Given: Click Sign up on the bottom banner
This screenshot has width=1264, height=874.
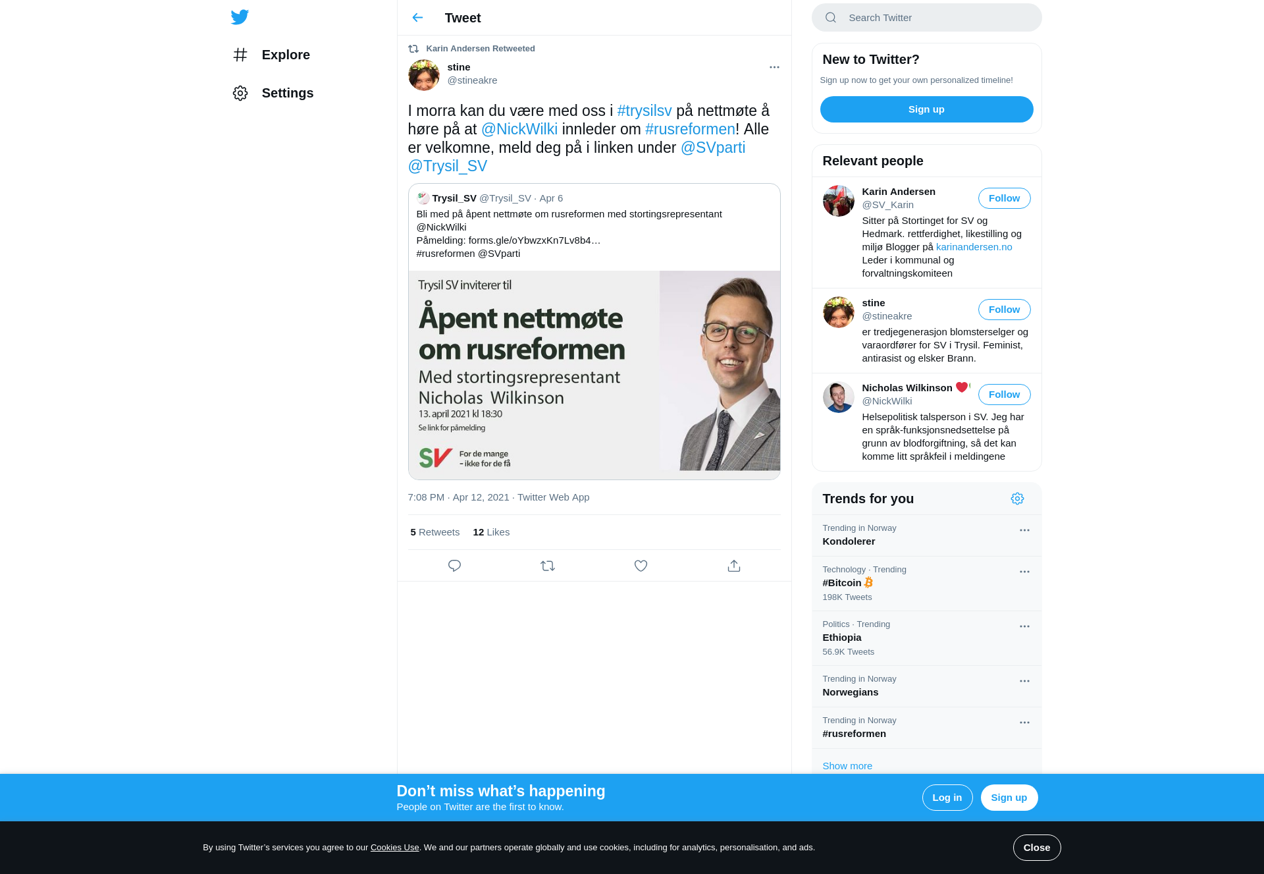Looking at the screenshot, I should [x=1009, y=798].
